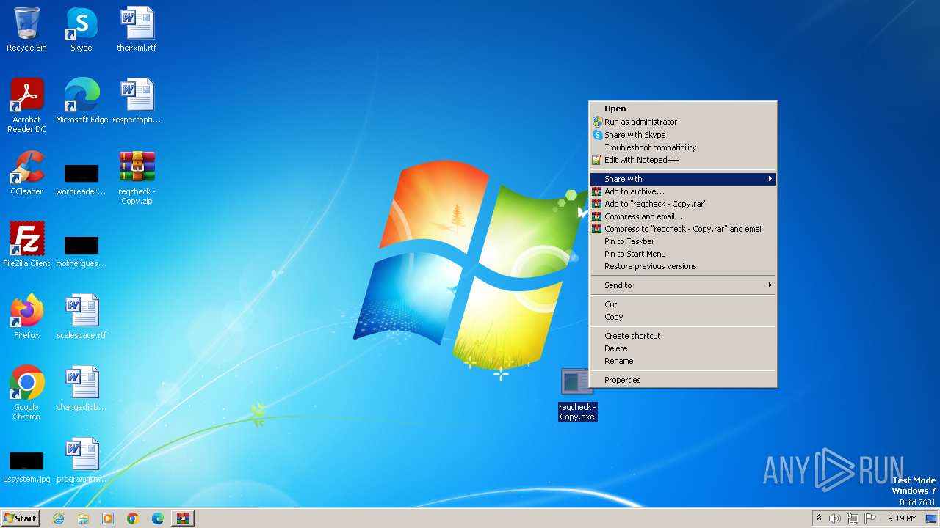Open media player from taskbar

tap(108, 518)
